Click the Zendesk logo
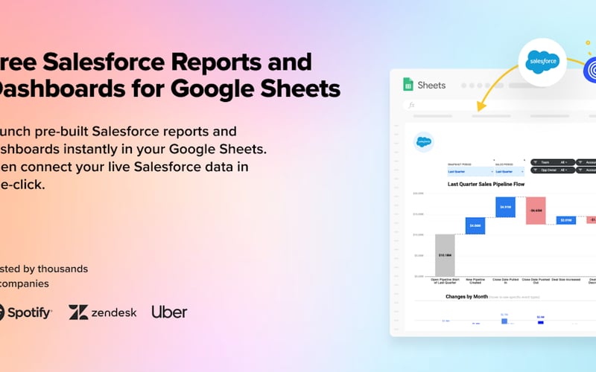This screenshot has width=596, height=372. tap(103, 312)
